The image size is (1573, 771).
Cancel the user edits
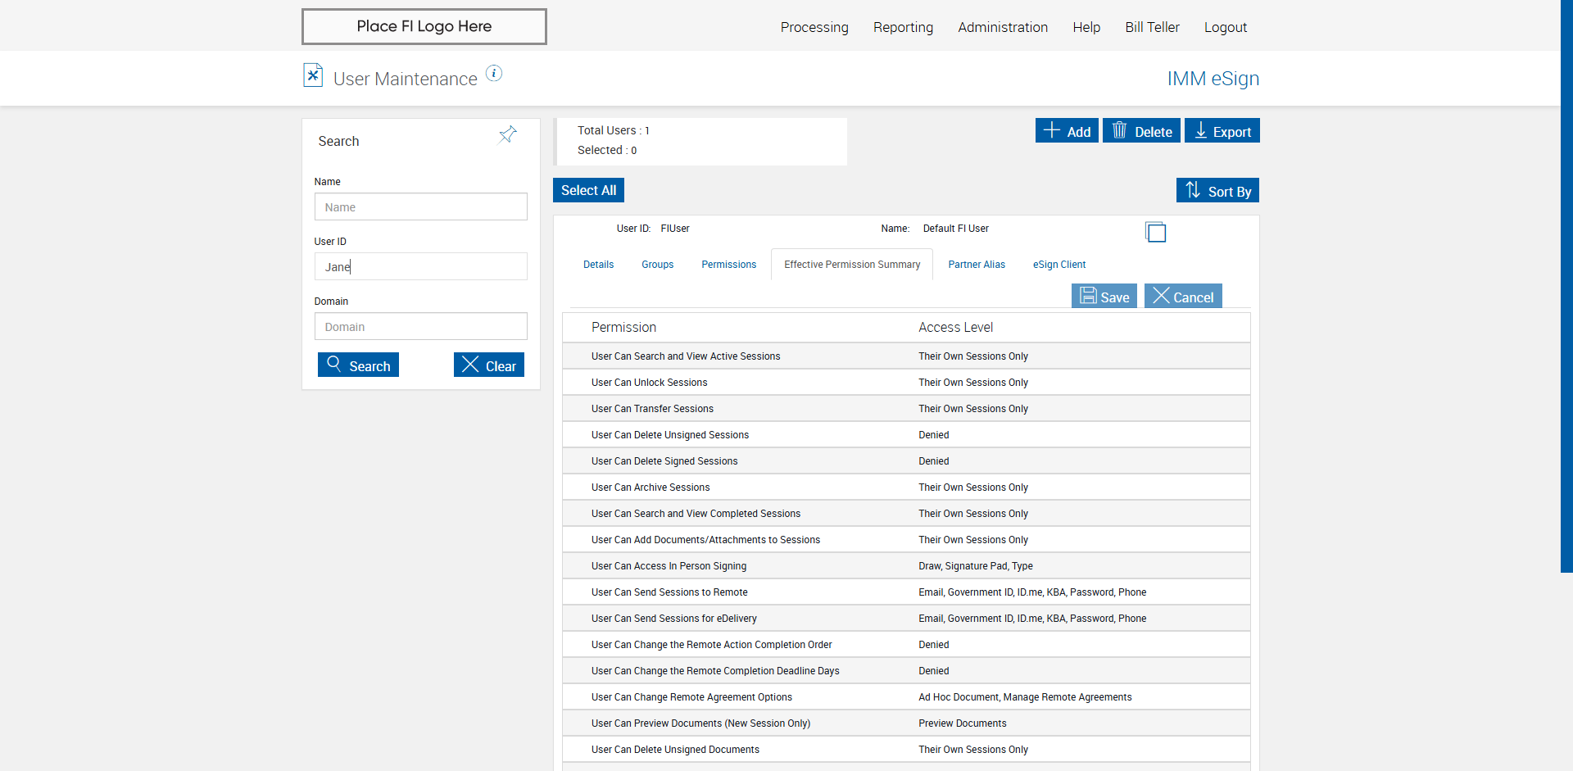(1183, 297)
